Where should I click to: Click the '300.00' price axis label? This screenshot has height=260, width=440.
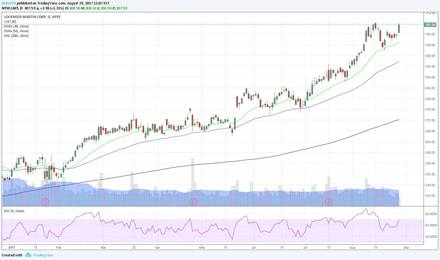coord(431,45)
